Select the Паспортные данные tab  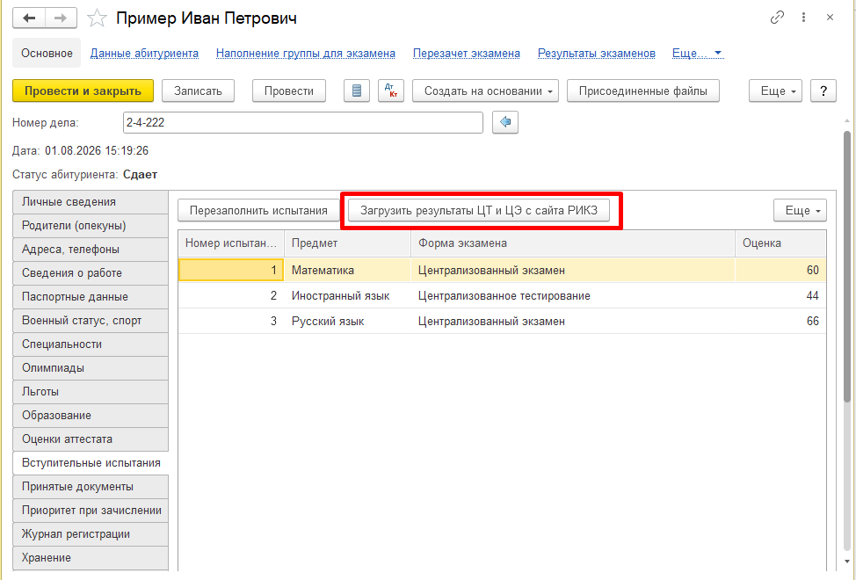tap(90, 297)
